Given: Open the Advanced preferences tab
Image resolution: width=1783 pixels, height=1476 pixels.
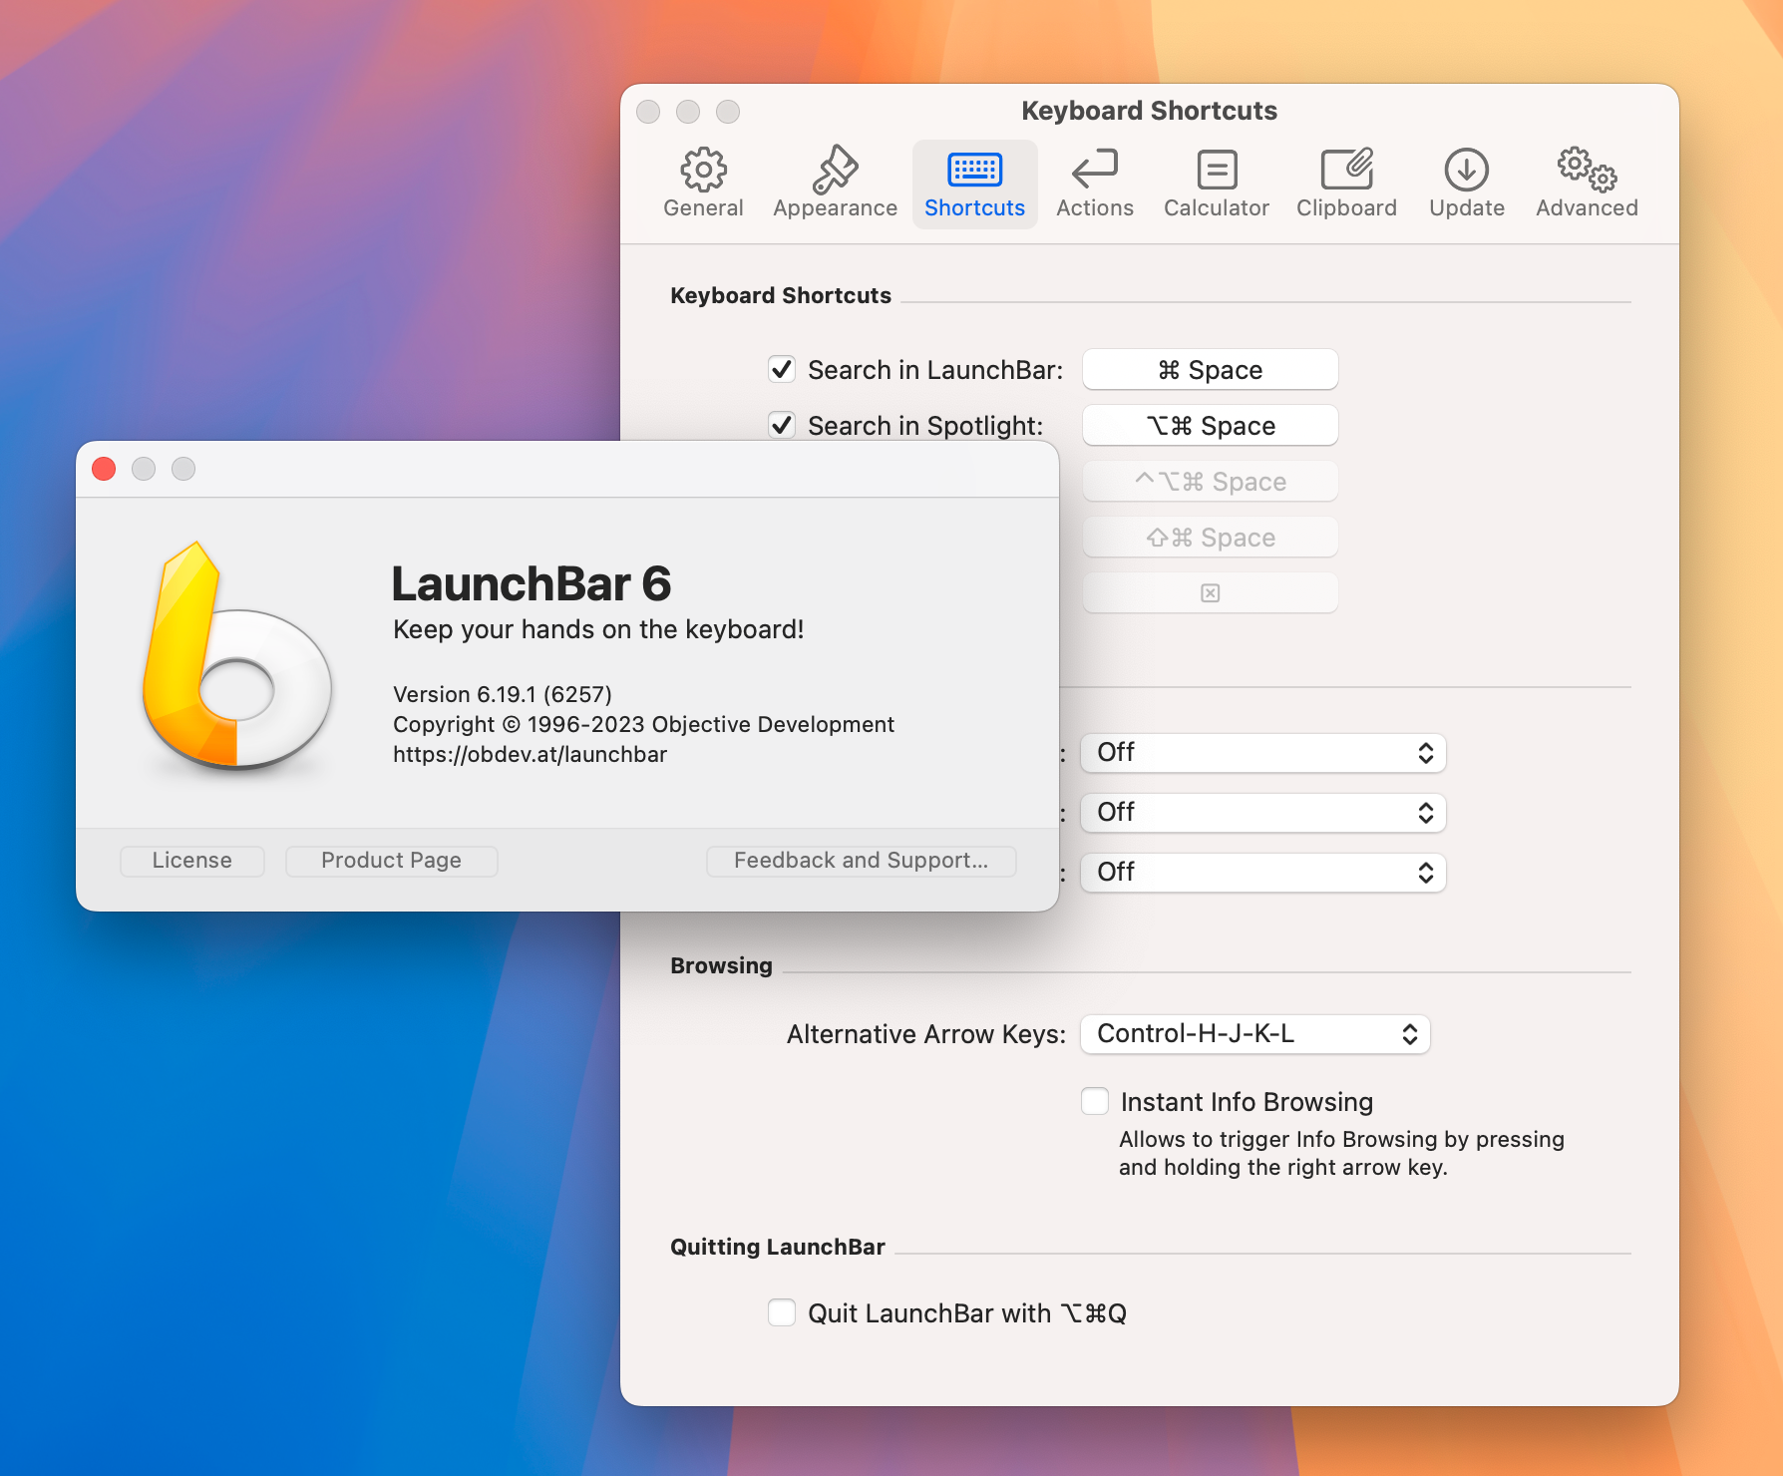Looking at the screenshot, I should tap(1587, 184).
